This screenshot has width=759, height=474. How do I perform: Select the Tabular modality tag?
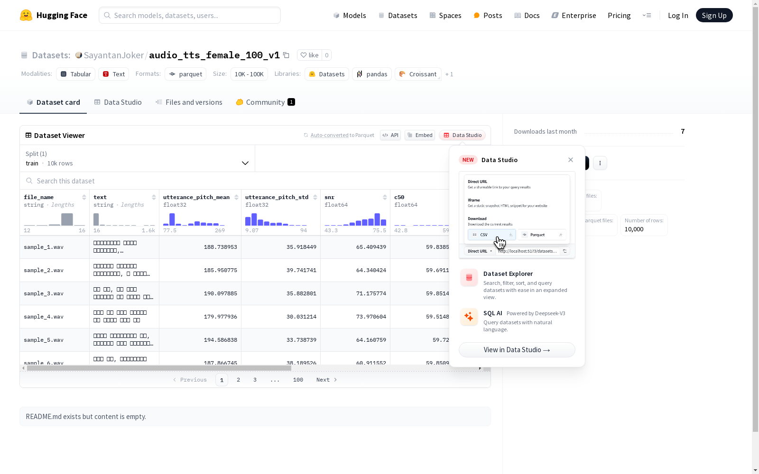[76, 74]
